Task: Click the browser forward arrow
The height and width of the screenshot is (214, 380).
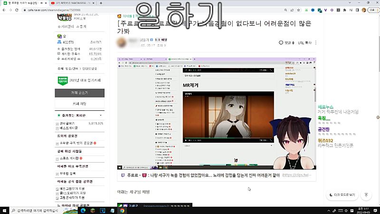Action: coord(10,10)
